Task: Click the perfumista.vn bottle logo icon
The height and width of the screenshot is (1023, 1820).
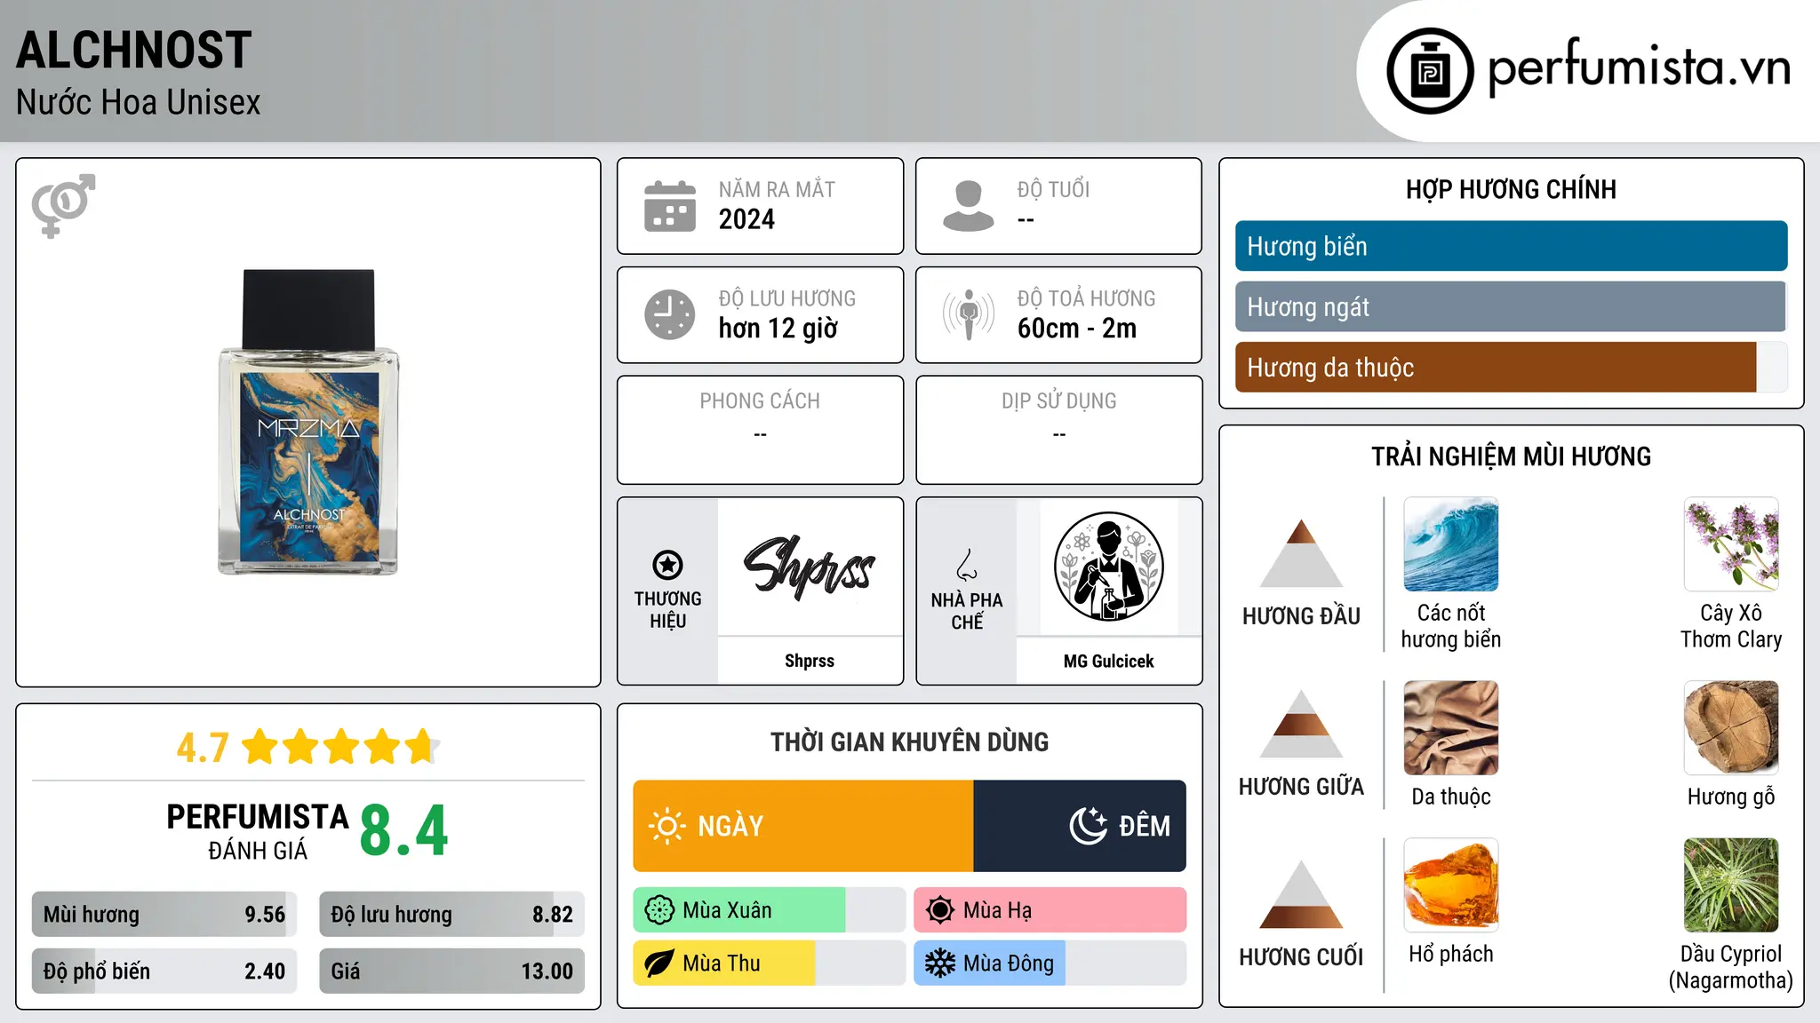Action: click(x=1430, y=71)
